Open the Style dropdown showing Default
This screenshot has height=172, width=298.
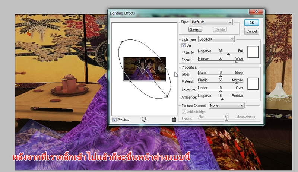[x=212, y=22]
